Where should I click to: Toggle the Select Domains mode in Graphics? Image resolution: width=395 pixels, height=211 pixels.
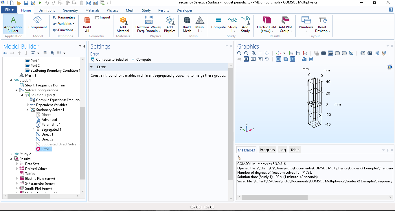click(x=324, y=53)
